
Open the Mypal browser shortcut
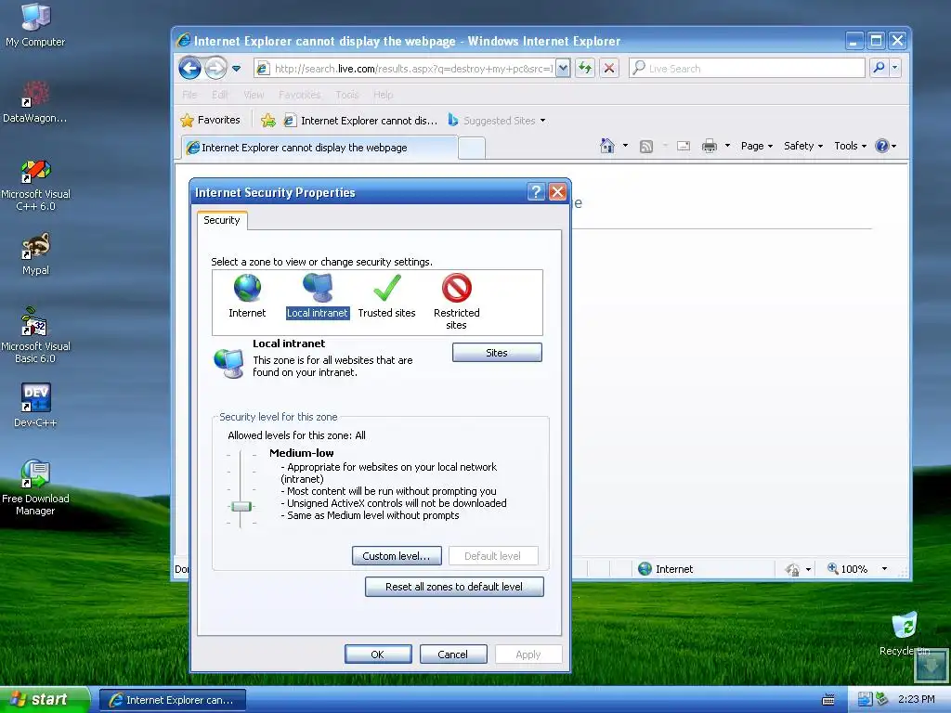35,254
